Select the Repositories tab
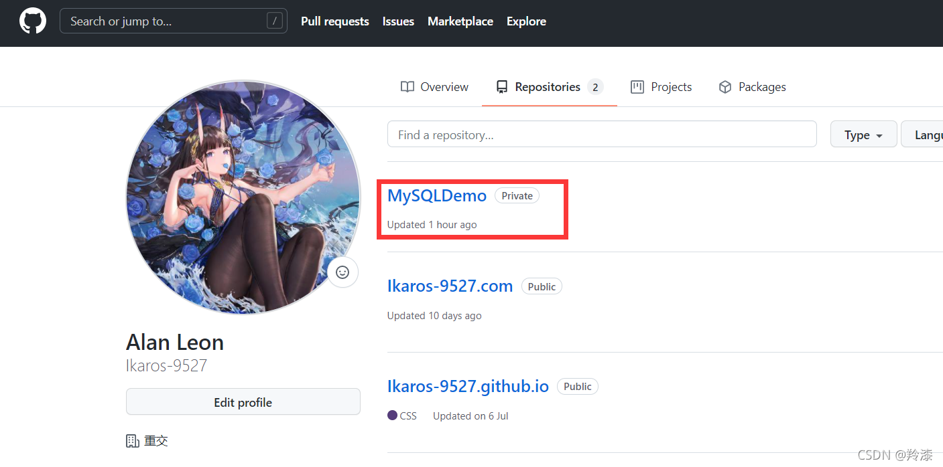Screen dimensions: 943x467 click(x=550, y=87)
